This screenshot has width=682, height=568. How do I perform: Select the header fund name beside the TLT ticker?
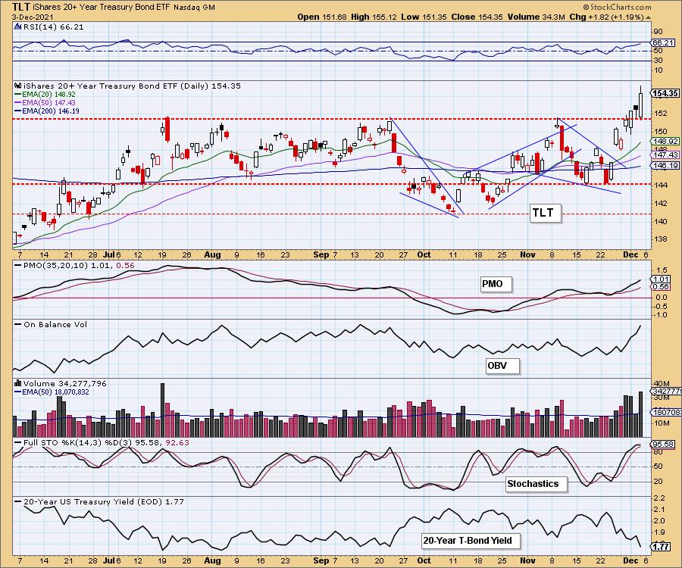tap(101, 8)
